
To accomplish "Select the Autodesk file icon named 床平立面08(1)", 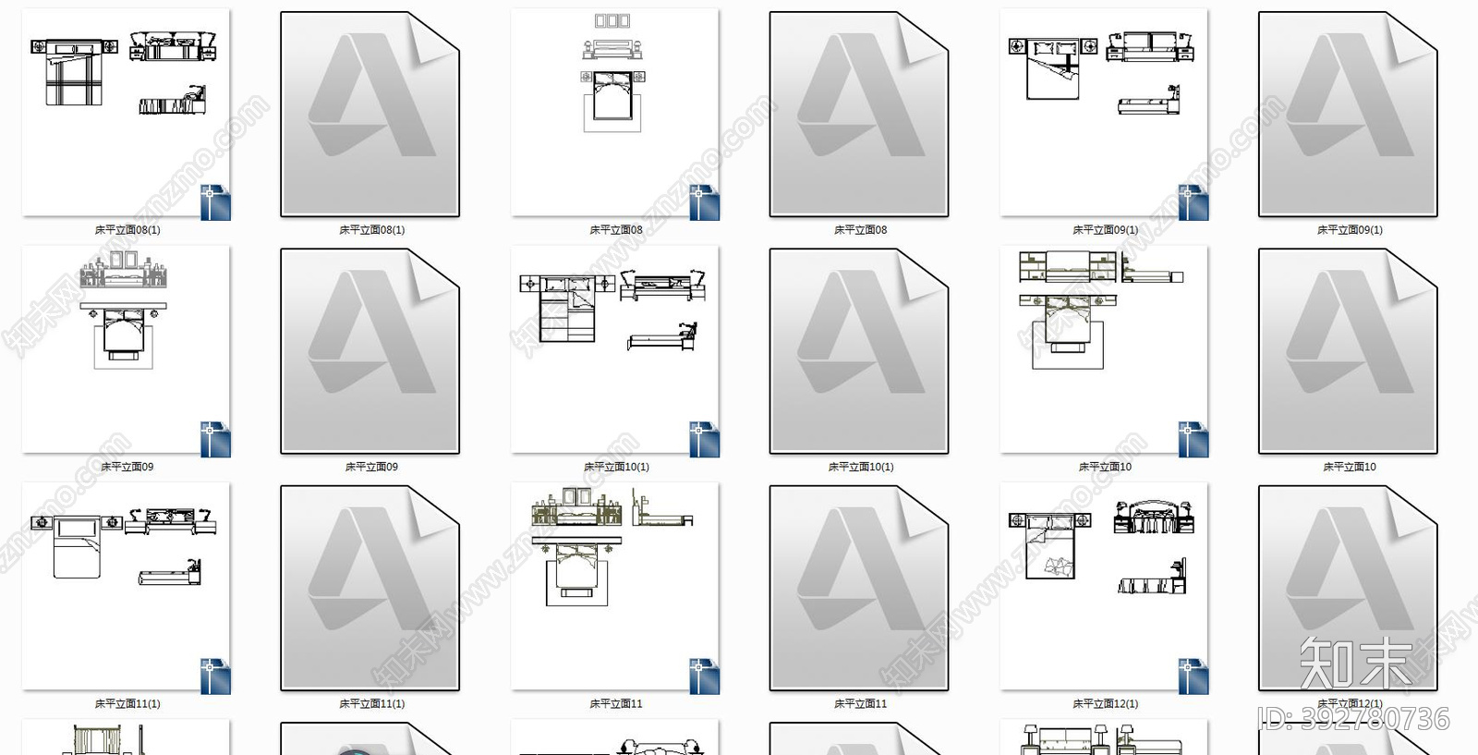I will 369,115.
